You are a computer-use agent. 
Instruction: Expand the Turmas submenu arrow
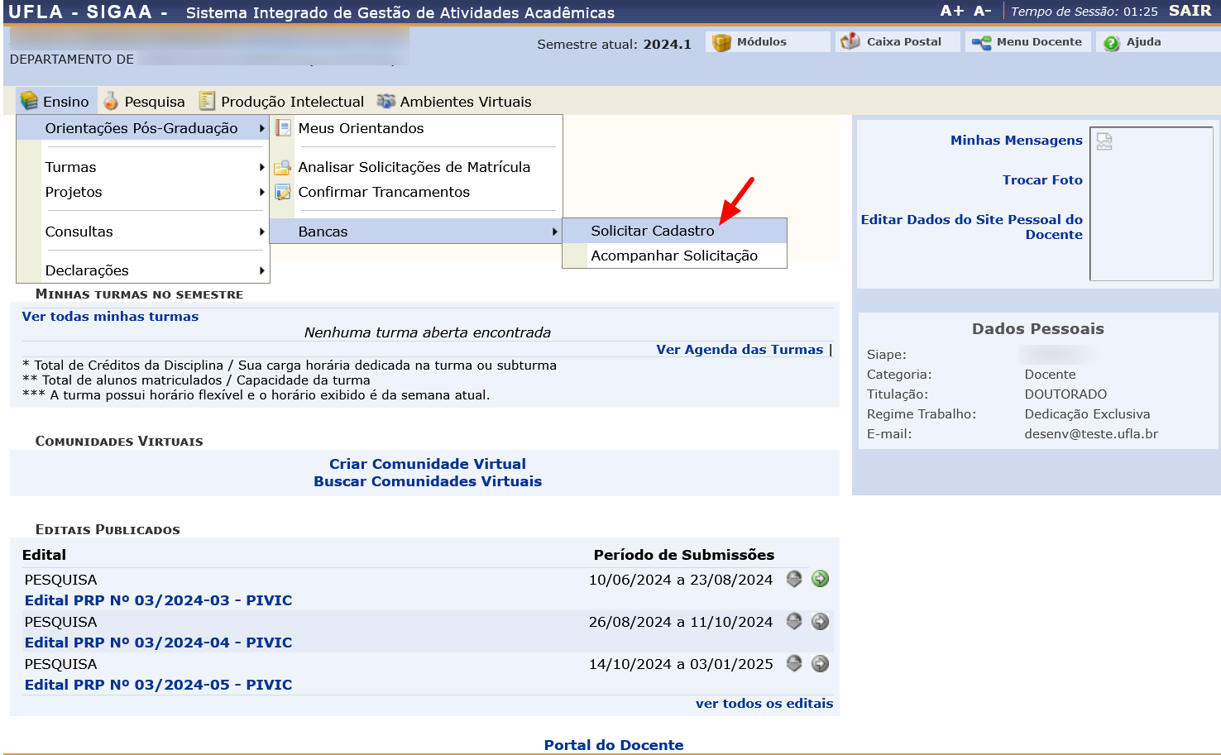click(x=262, y=167)
